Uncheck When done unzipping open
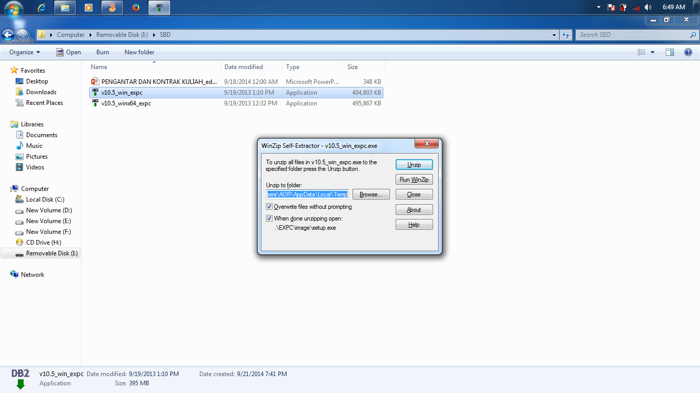 coord(269,219)
